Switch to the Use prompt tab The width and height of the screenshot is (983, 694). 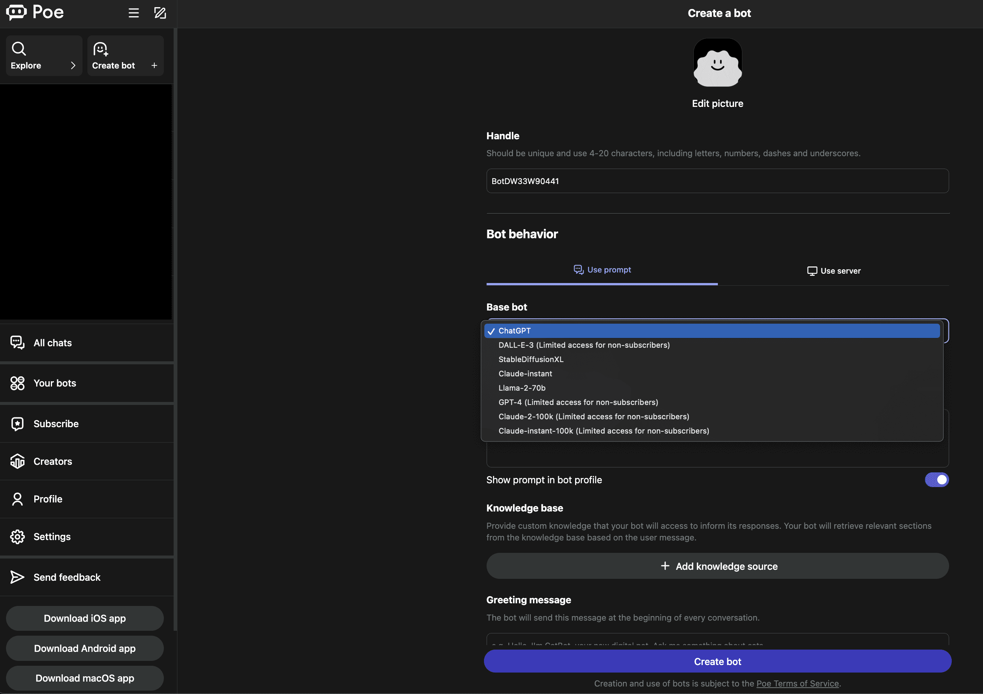[602, 270]
